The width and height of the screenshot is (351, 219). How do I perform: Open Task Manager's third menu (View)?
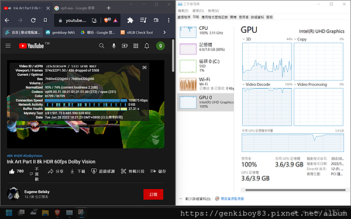pyautogui.click(x=214, y=11)
